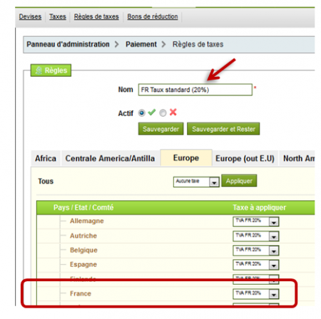Screen dimensions: 321x319
Task: Select the Actif disabled radio button
Action: tap(163, 113)
